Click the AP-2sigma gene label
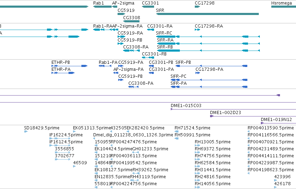 [x=123, y=3]
